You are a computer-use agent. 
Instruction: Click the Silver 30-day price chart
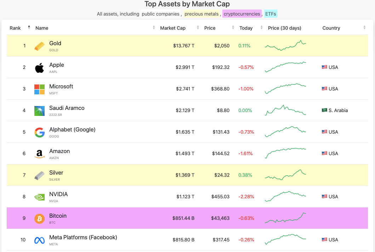[285, 175]
